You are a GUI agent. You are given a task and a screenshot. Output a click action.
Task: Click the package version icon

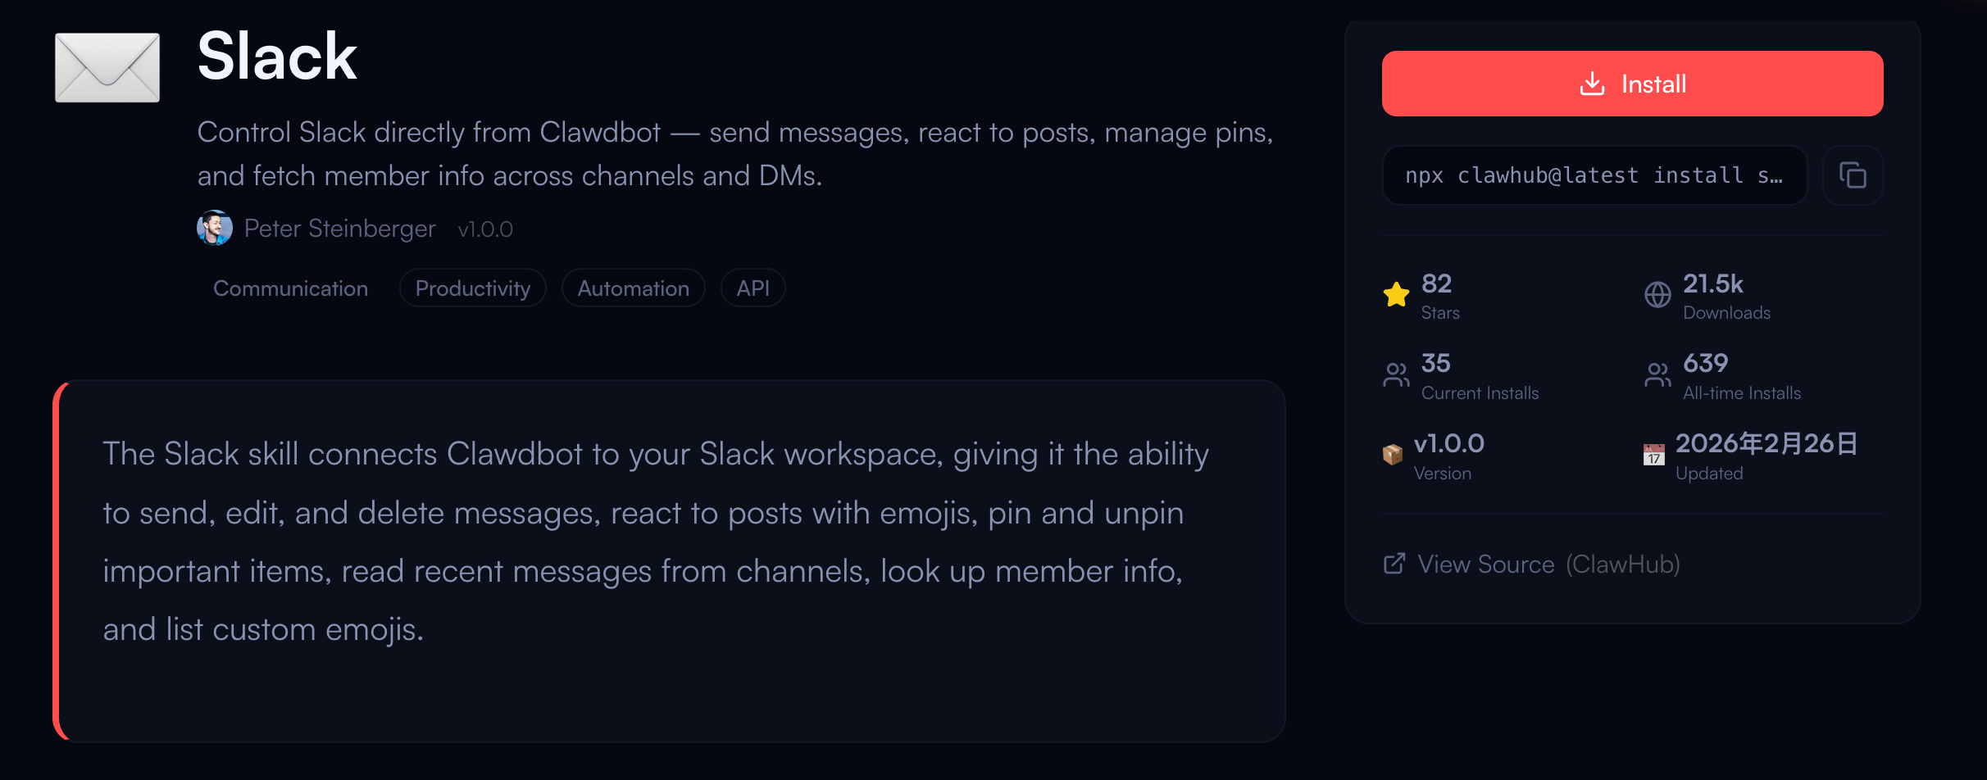(1393, 455)
